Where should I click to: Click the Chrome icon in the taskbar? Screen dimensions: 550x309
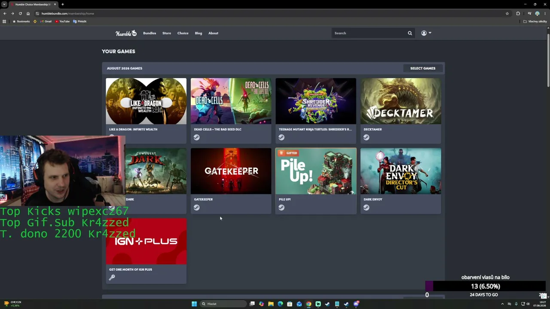pyautogui.click(x=309, y=304)
